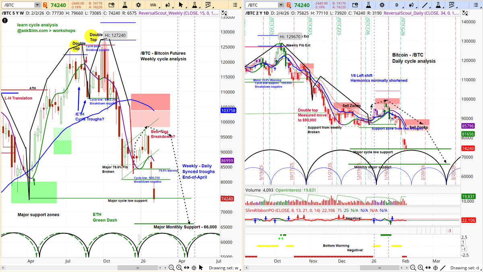Open the D timeframe dropdown

point(397,5)
